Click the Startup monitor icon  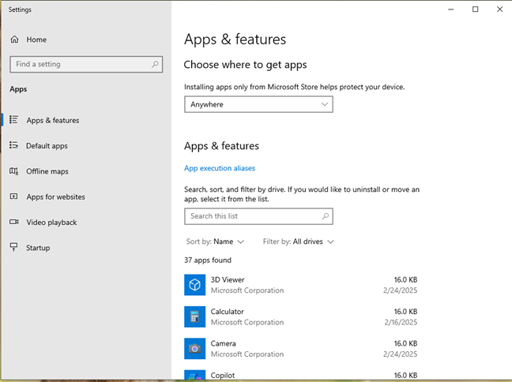[x=13, y=247]
